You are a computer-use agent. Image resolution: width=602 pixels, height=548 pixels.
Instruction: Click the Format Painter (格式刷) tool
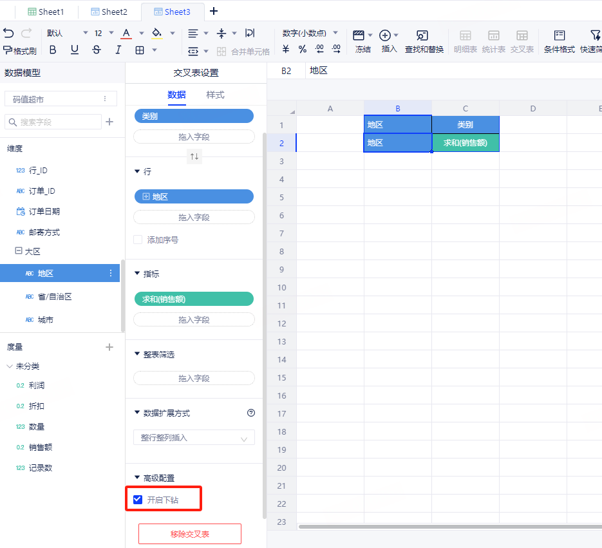point(20,50)
